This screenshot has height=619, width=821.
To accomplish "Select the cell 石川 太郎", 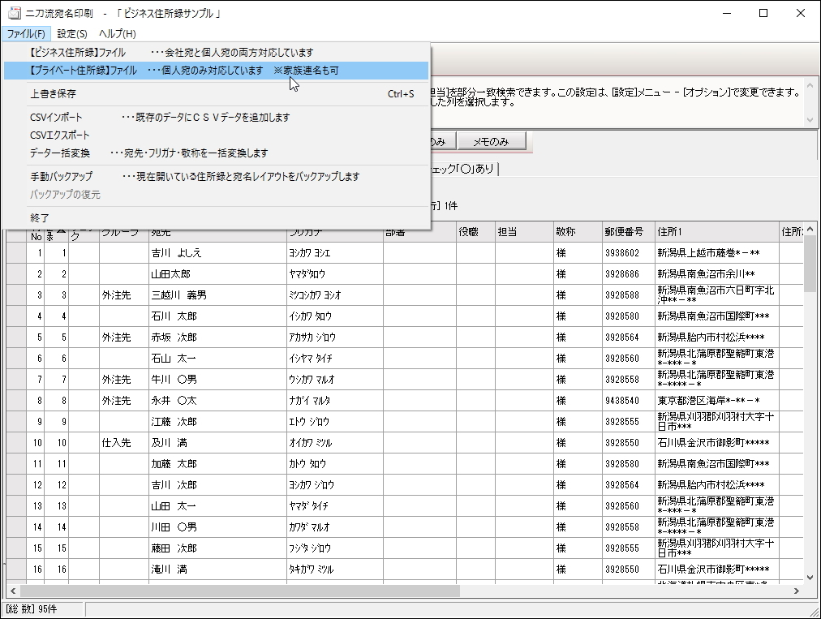I will [x=217, y=316].
